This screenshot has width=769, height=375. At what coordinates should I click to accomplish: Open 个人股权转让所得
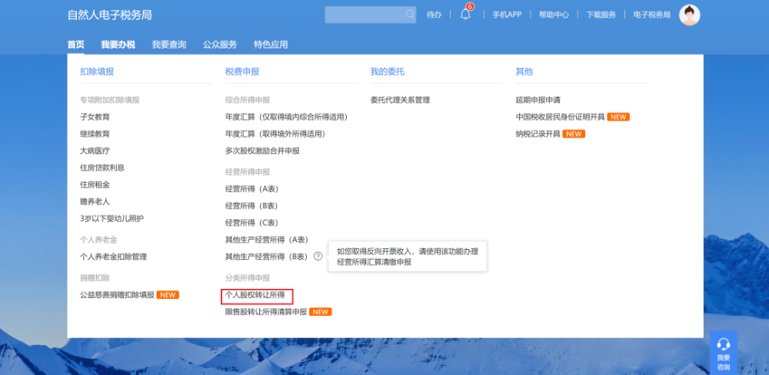coord(255,295)
